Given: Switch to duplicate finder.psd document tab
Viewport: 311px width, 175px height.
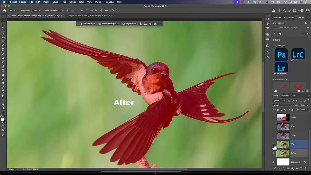Looking at the screenshot, I should (90, 16).
